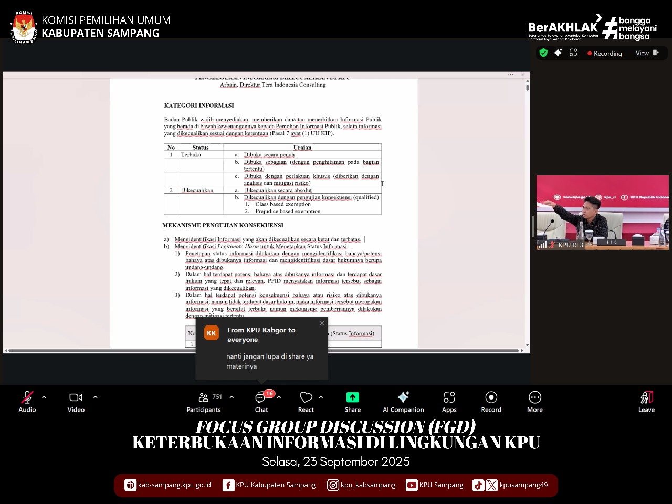Expand the audio options arrow
Viewport: 672px width, 504px height.
(44, 397)
